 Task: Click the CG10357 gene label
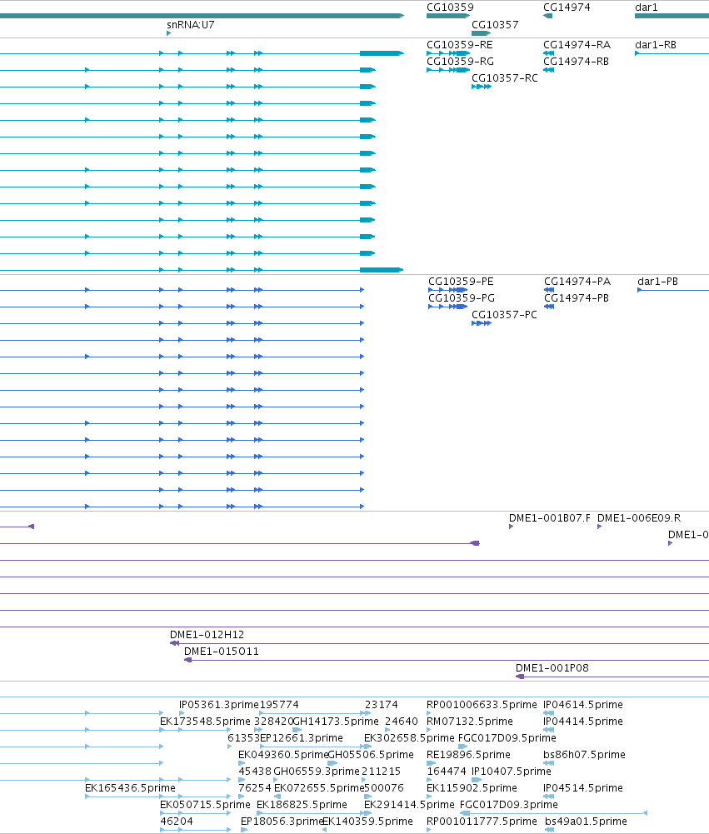tap(495, 24)
